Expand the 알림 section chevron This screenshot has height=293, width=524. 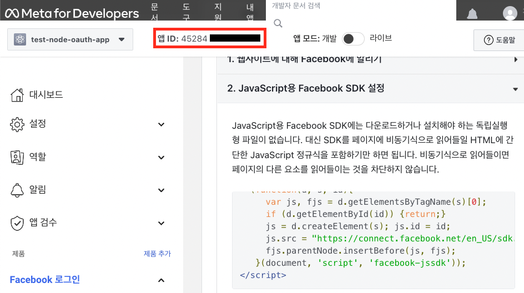(161, 190)
